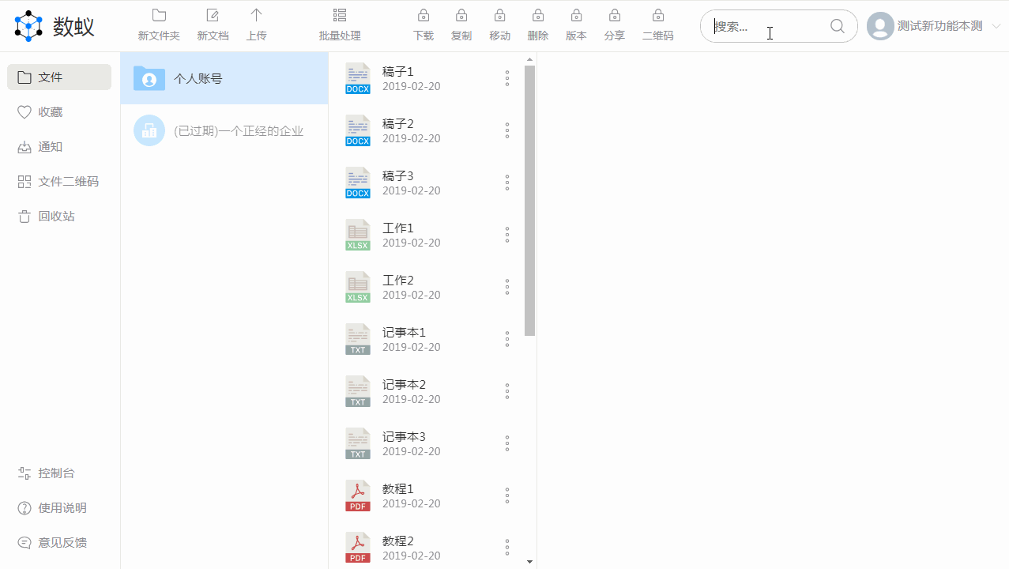Image resolution: width=1009 pixels, height=569 pixels.
Task: Open 意见反馈 feedback
Action: click(x=59, y=542)
